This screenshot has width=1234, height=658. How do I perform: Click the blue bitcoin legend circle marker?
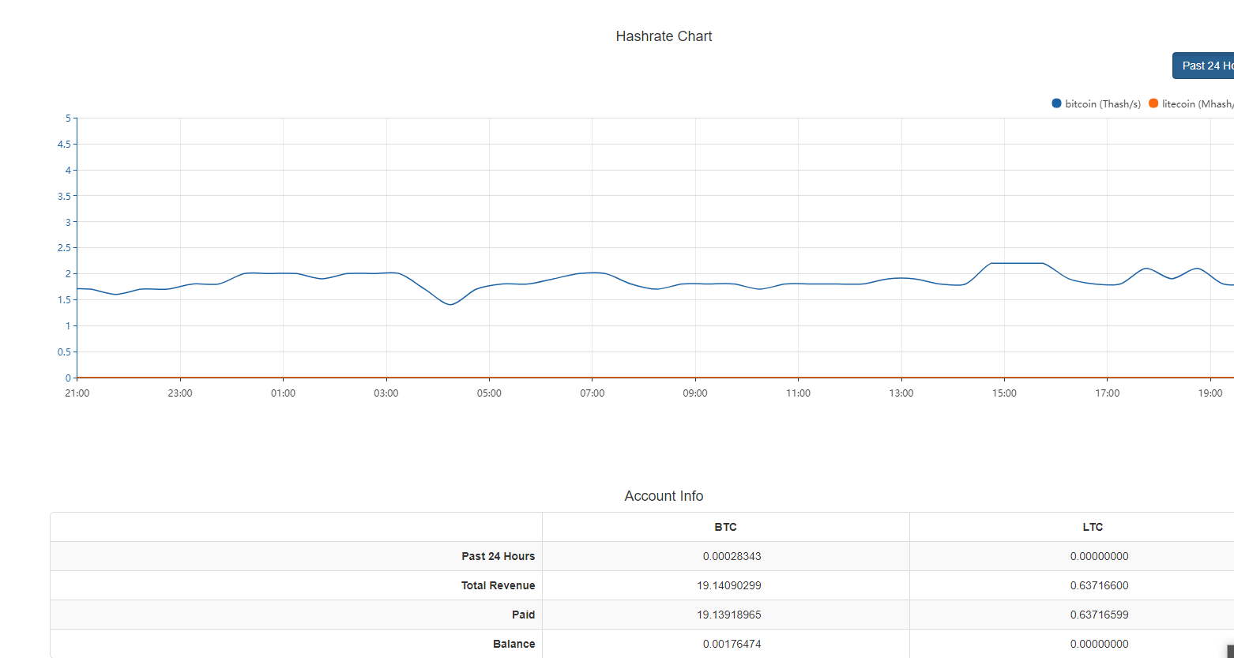pos(1056,103)
